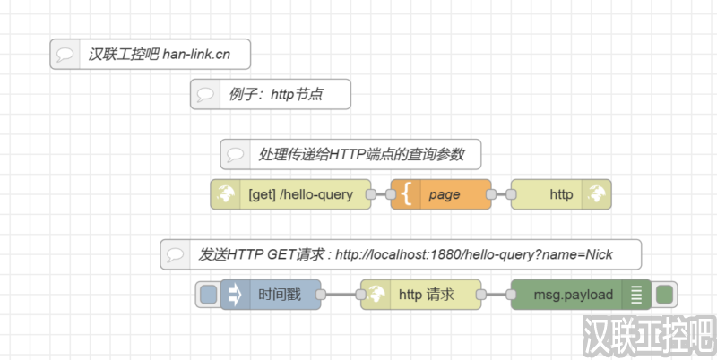Screen dimensions: 717x360
Task: Toggle the msg.payload debug node output button
Action: pos(665,295)
